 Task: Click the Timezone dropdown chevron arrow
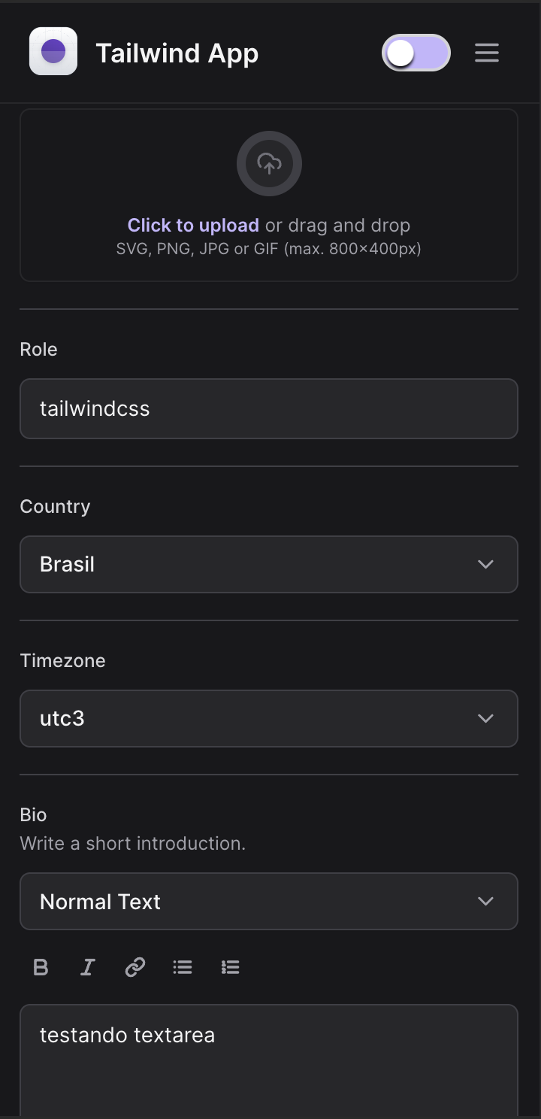click(486, 718)
